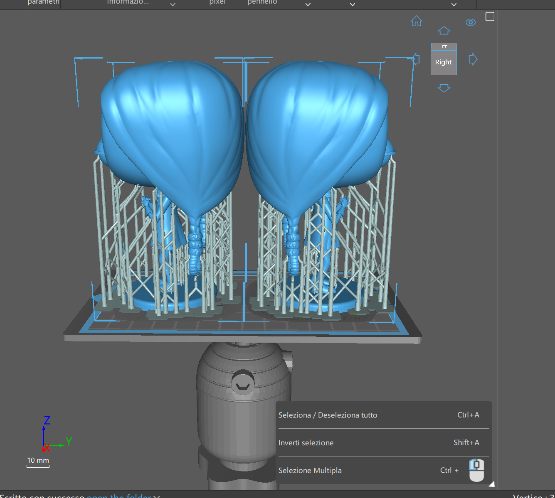
Task: Select the Selezione Multipla entry
Action: click(310, 471)
